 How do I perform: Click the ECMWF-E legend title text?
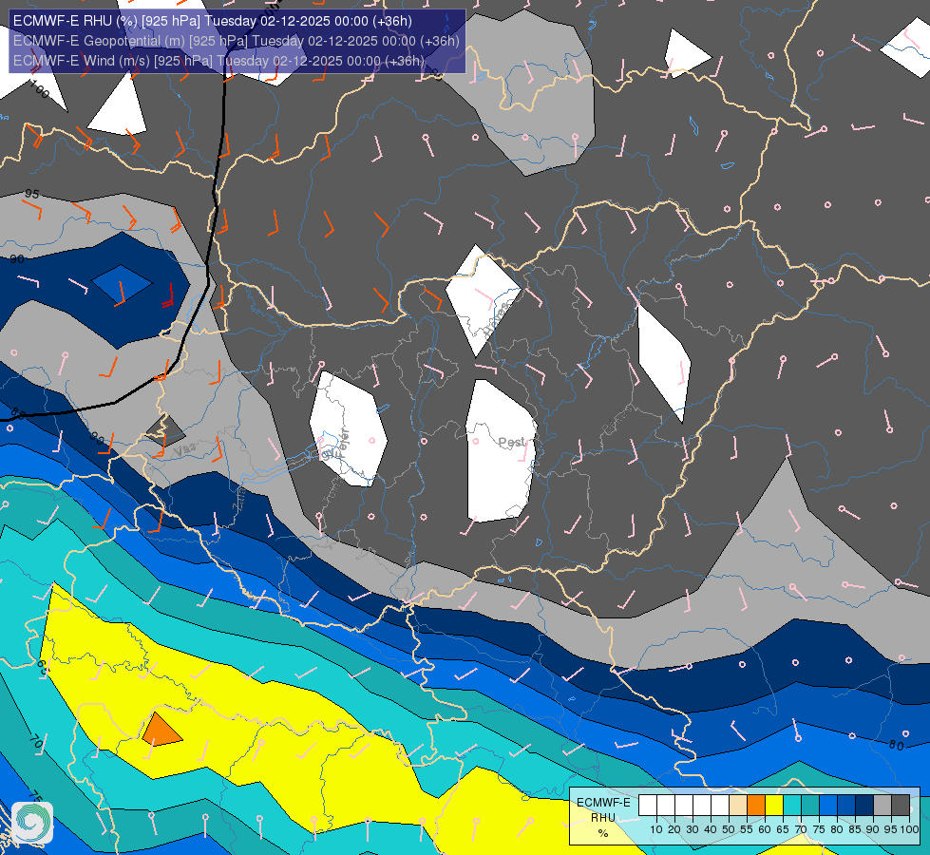(603, 803)
